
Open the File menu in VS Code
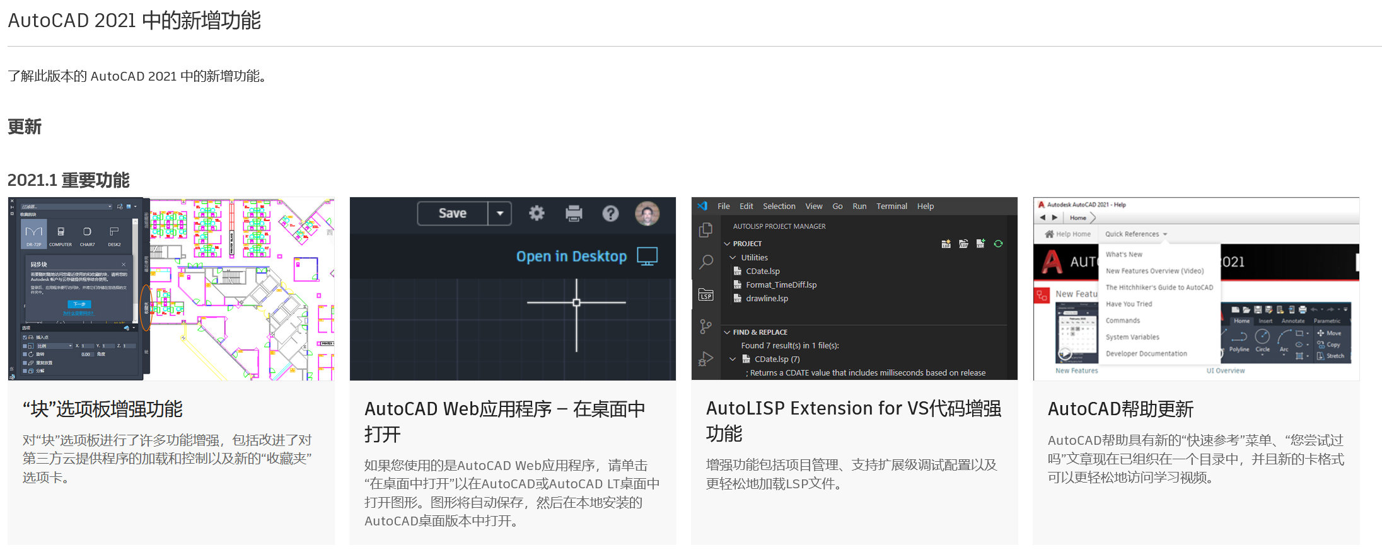[x=724, y=206]
